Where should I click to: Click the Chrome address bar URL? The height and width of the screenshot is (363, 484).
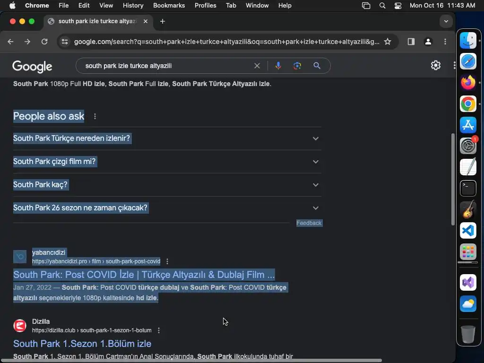click(226, 42)
